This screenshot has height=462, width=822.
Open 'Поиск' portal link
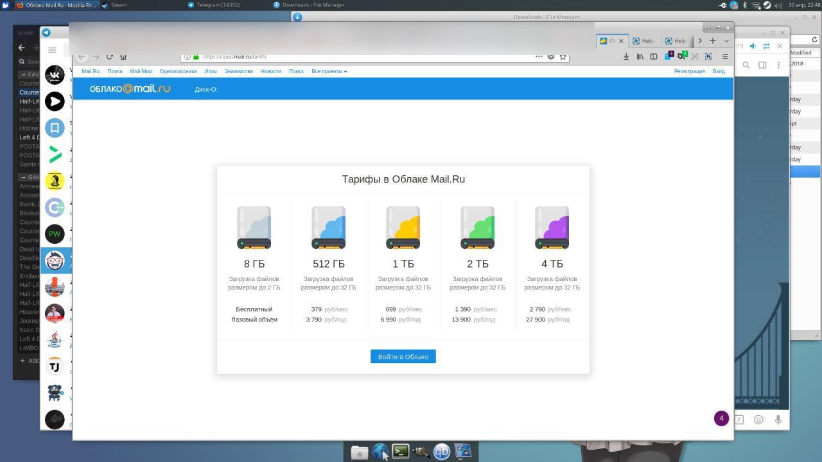click(x=296, y=71)
